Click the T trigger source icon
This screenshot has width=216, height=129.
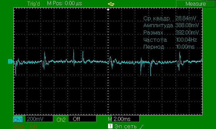click(x=110, y=126)
